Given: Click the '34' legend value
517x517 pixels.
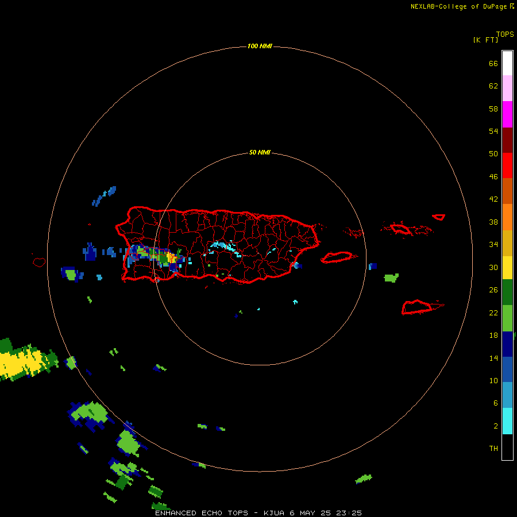Looking at the screenshot, I should (x=493, y=244).
